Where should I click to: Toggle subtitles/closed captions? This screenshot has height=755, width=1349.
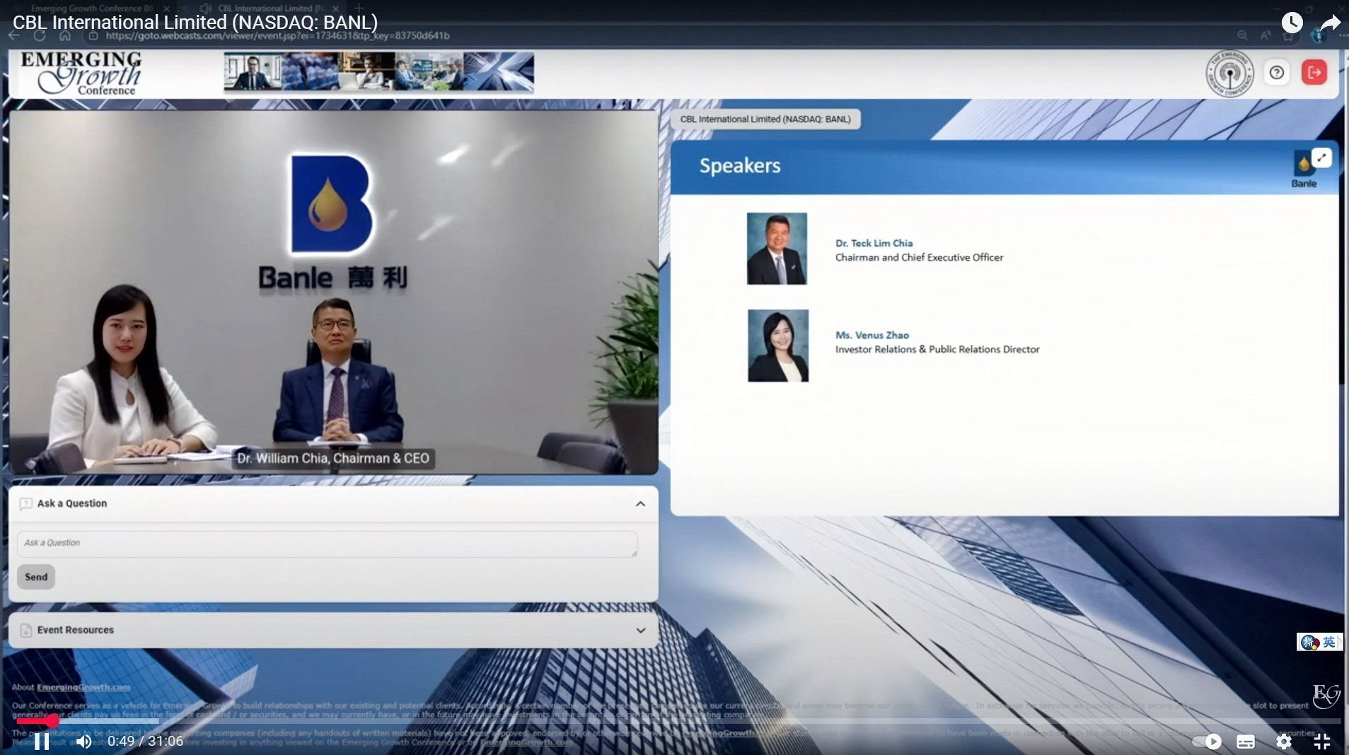(x=1245, y=741)
